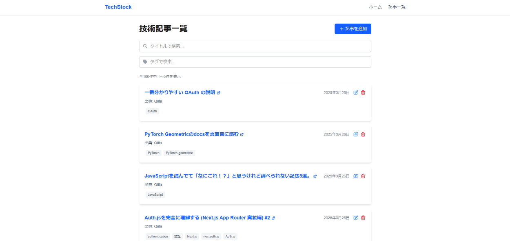Viewport: 510px width, 241px height.
Task: Go to ホーム in navigation bar
Action: click(x=375, y=7)
